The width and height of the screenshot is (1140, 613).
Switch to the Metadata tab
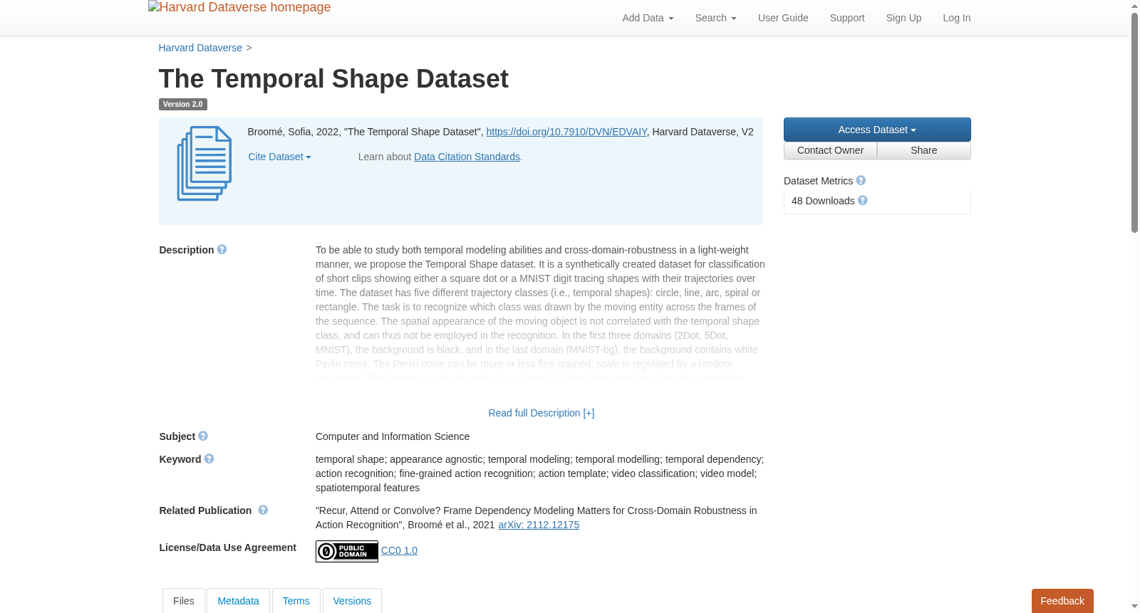(238, 601)
